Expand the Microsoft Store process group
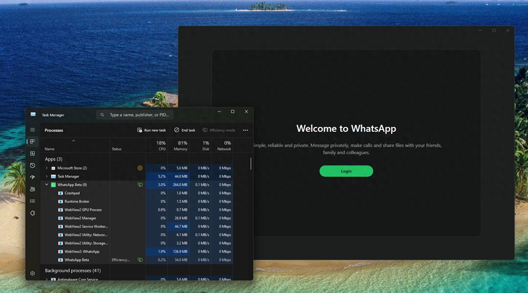The height and width of the screenshot is (293, 528). (47, 168)
